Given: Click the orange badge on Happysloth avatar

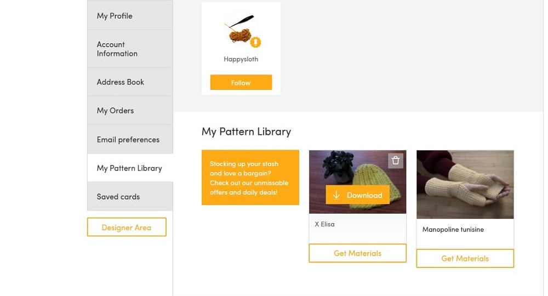Looking at the screenshot, I should (255, 42).
